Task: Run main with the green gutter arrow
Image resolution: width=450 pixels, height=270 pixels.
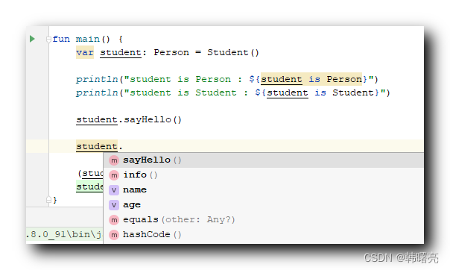Action: pos(32,39)
